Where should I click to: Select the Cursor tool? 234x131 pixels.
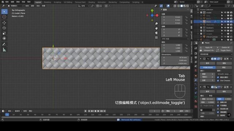[x=4, y=17]
